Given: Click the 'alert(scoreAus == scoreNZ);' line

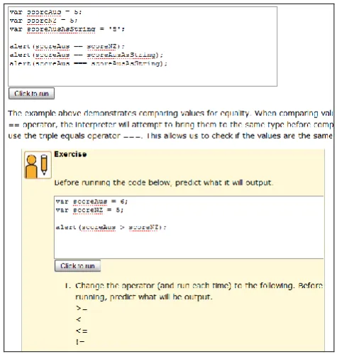Looking at the screenshot, I should click(67, 46).
